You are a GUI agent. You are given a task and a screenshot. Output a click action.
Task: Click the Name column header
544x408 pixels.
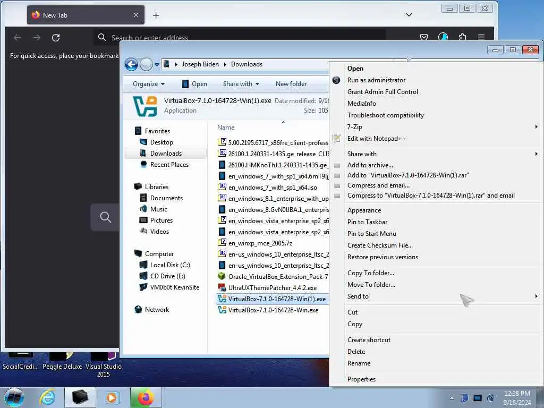click(x=226, y=127)
